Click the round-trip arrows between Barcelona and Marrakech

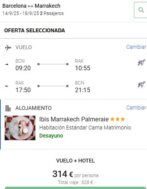tap(30, 6)
